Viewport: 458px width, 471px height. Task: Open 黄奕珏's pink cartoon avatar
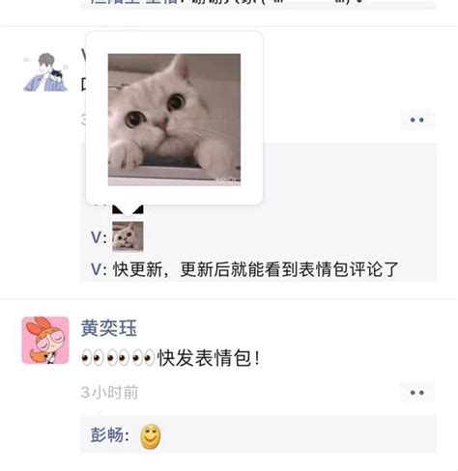pos(45,340)
